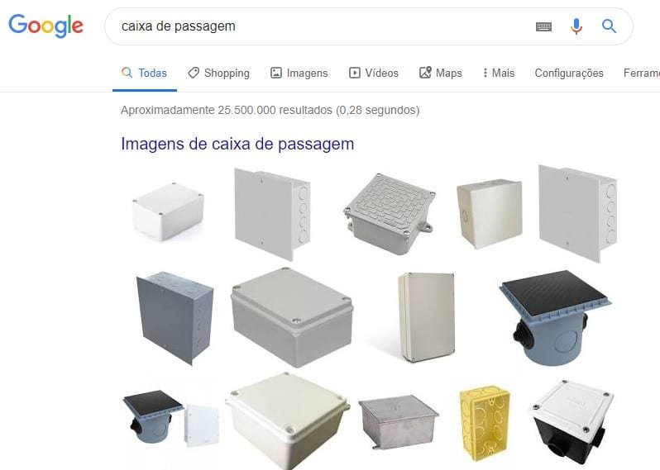Click the search box with caixa de passagem
The width and height of the screenshot is (660, 470).
[320, 26]
